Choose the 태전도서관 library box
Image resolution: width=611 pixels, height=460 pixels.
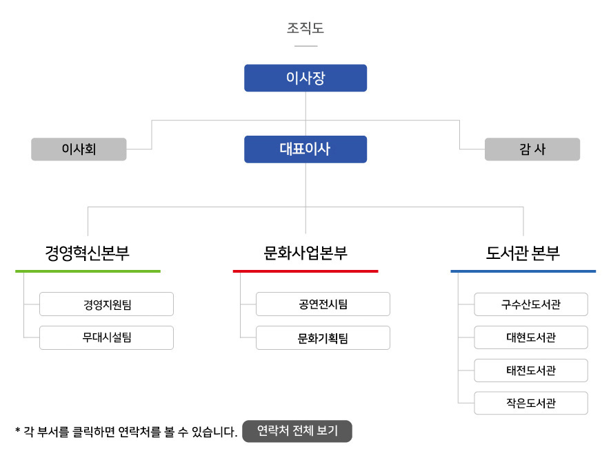pos(531,370)
